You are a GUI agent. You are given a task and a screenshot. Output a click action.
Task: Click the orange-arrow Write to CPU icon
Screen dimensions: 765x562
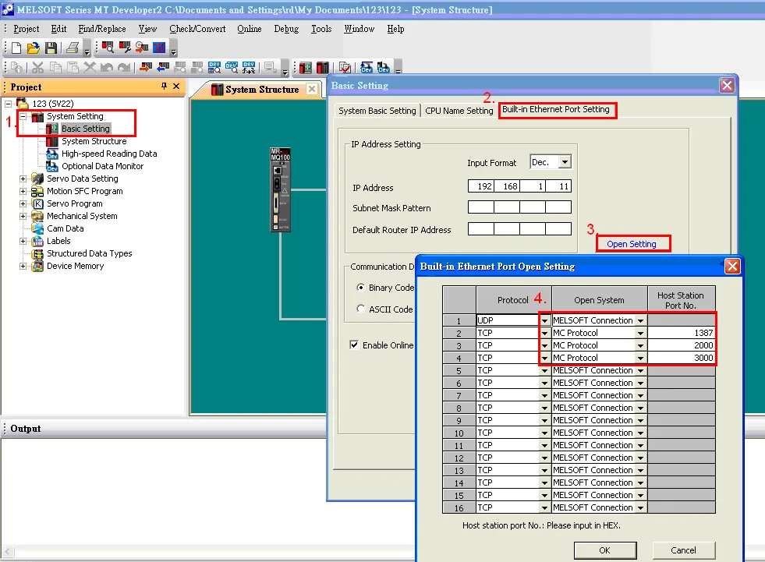145,67
